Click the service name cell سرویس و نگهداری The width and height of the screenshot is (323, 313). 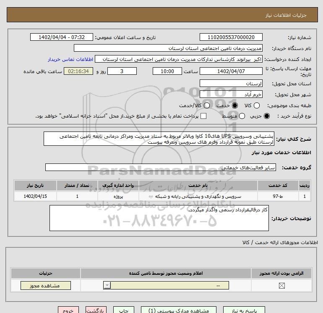point(198,196)
